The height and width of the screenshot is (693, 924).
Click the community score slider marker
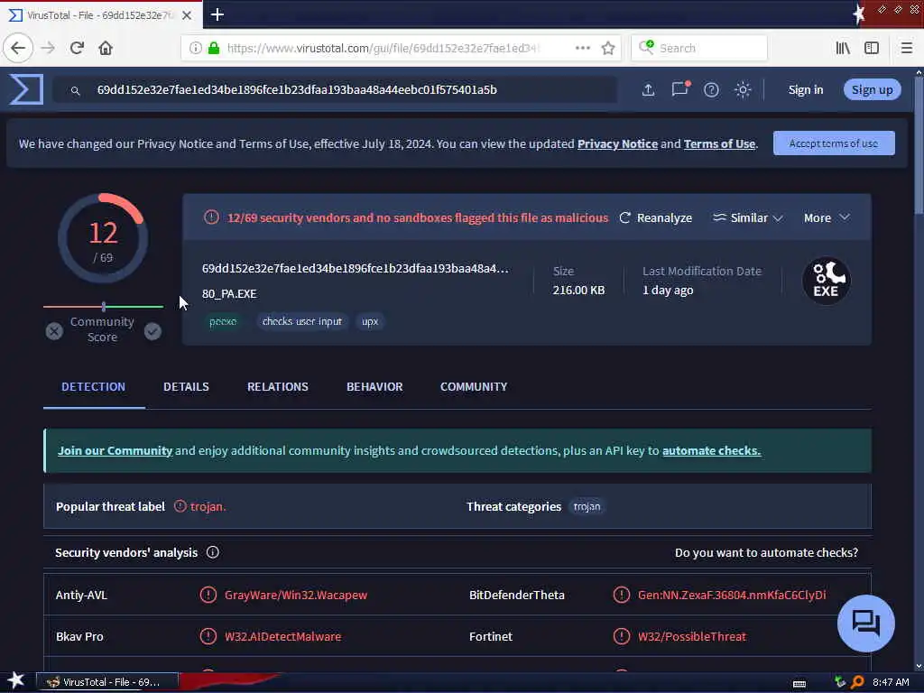click(104, 307)
